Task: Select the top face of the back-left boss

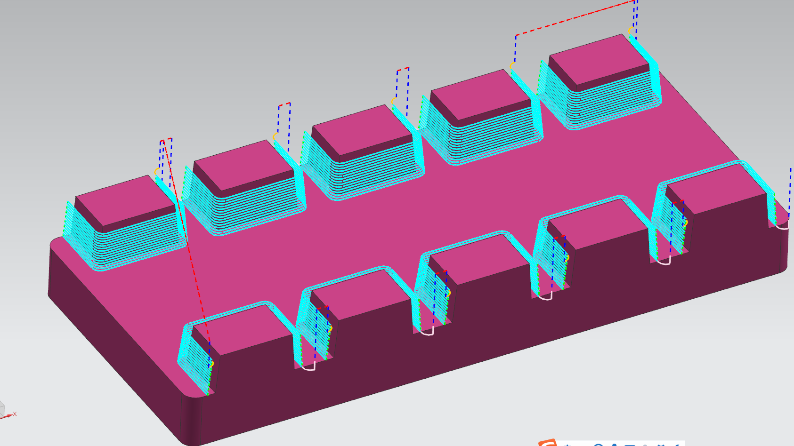Action: coord(125,200)
